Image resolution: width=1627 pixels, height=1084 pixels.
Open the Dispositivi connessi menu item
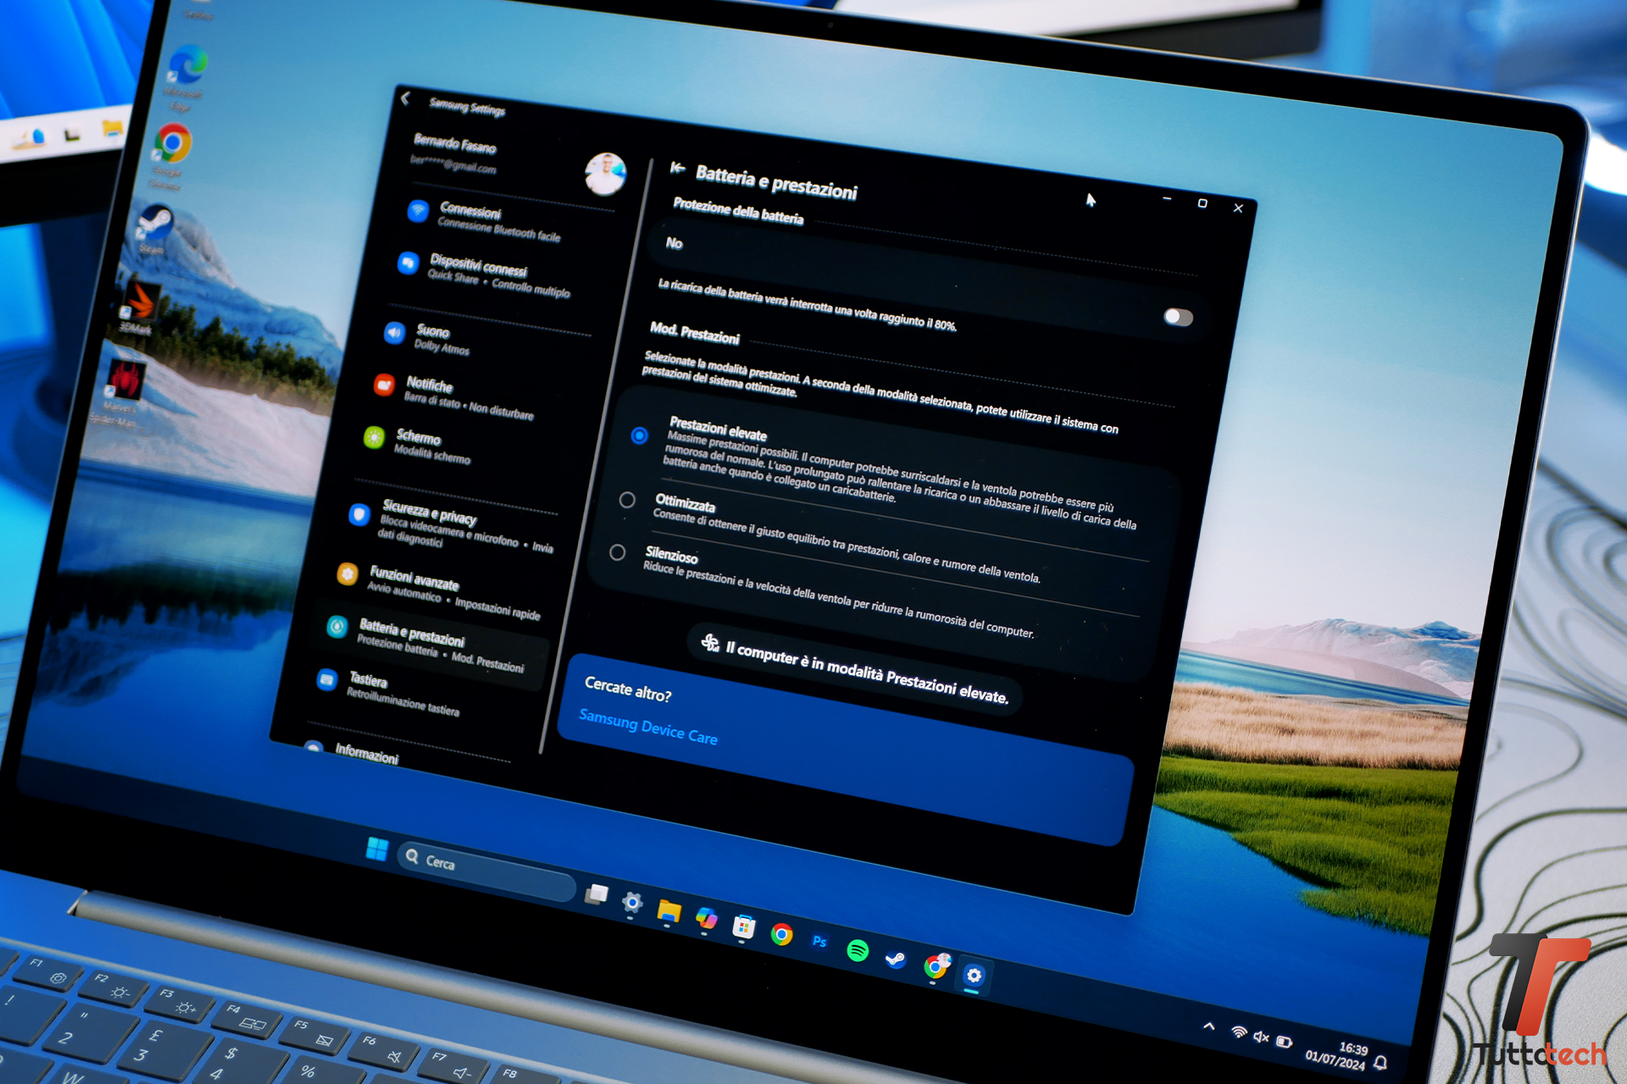(x=478, y=266)
